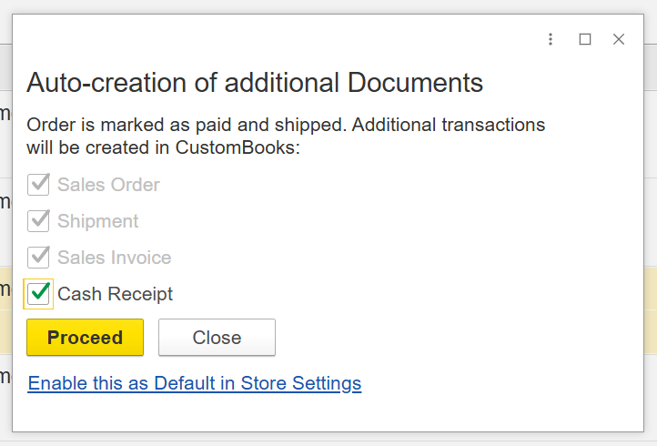Maximize the dialog window
Image resolution: width=657 pixels, height=446 pixels.
click(585, 39)
